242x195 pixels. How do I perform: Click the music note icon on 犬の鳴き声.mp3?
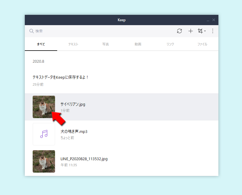[x=44, y=134]
